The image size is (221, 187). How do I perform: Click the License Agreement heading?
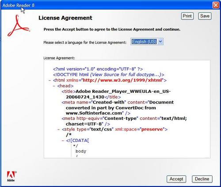point(65,18)
